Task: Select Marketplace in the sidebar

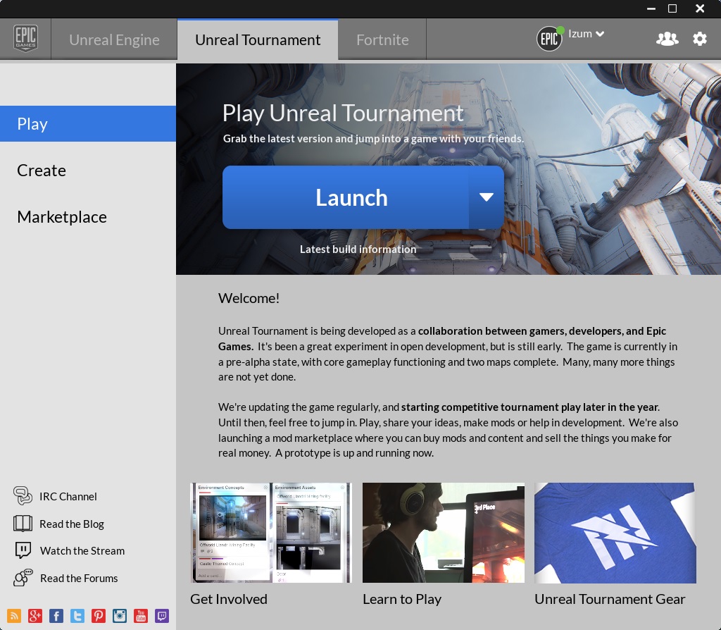Action: tap(62, 217)
